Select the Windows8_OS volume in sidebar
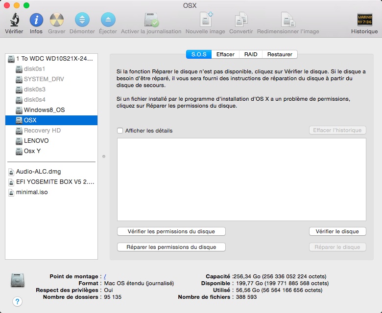The image size is (382, 313). coord(44,110)
